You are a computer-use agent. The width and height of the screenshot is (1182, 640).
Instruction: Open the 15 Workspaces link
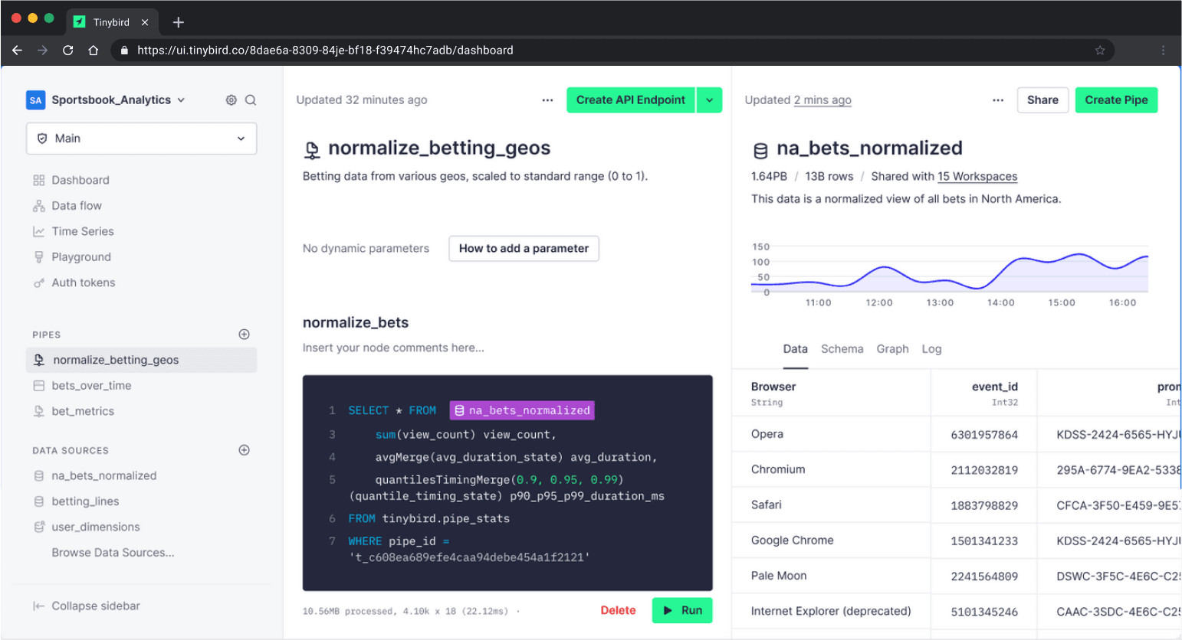(x=977, y=177)
